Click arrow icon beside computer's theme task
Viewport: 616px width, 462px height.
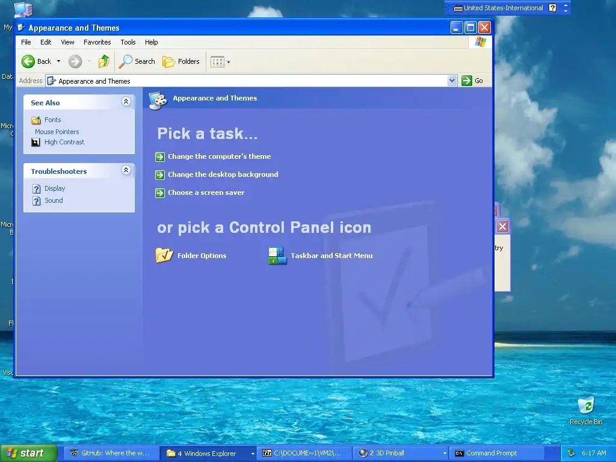[x=160, y=157]
